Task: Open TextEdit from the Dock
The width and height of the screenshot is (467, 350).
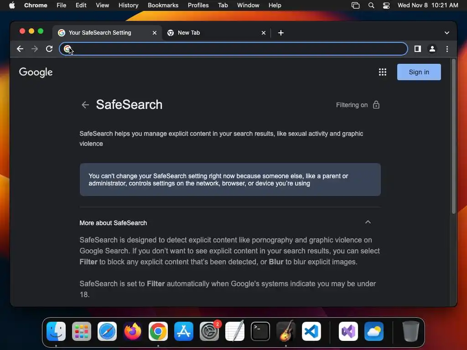Action: point(235,331)
